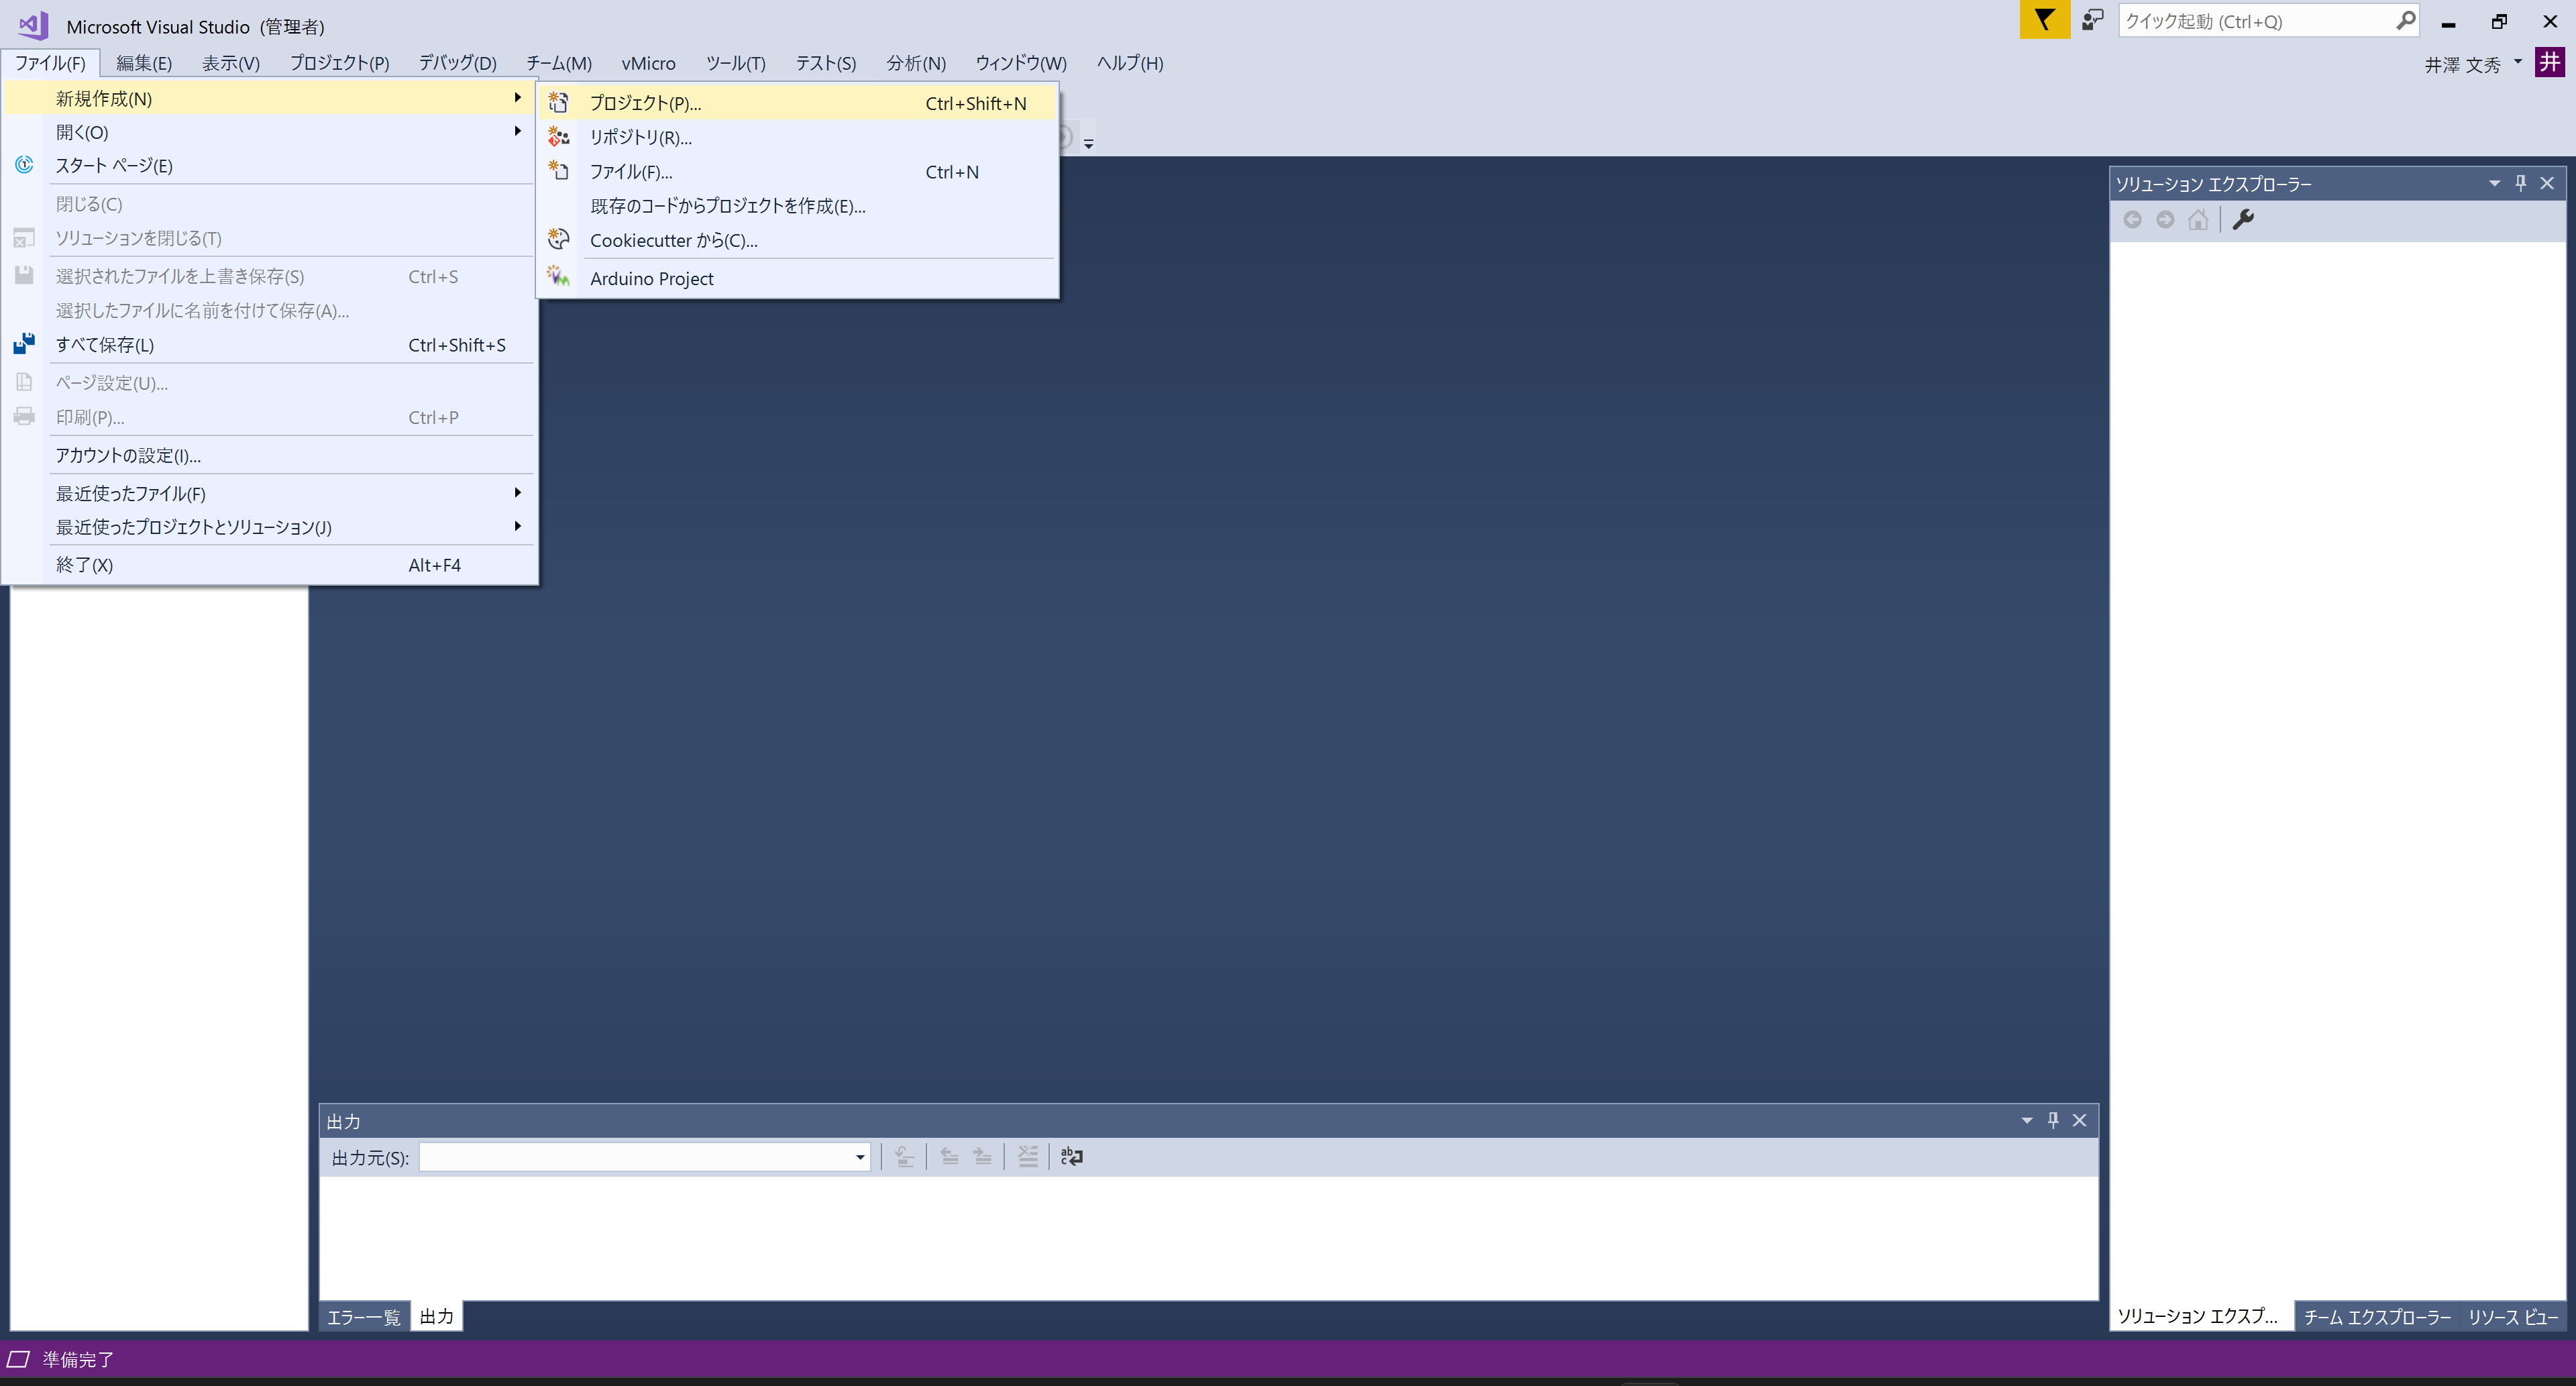This screenshot has width=2576, height=1386.
Task: Open Solution Explorer properties wrench
Action: coord(2243,219)
